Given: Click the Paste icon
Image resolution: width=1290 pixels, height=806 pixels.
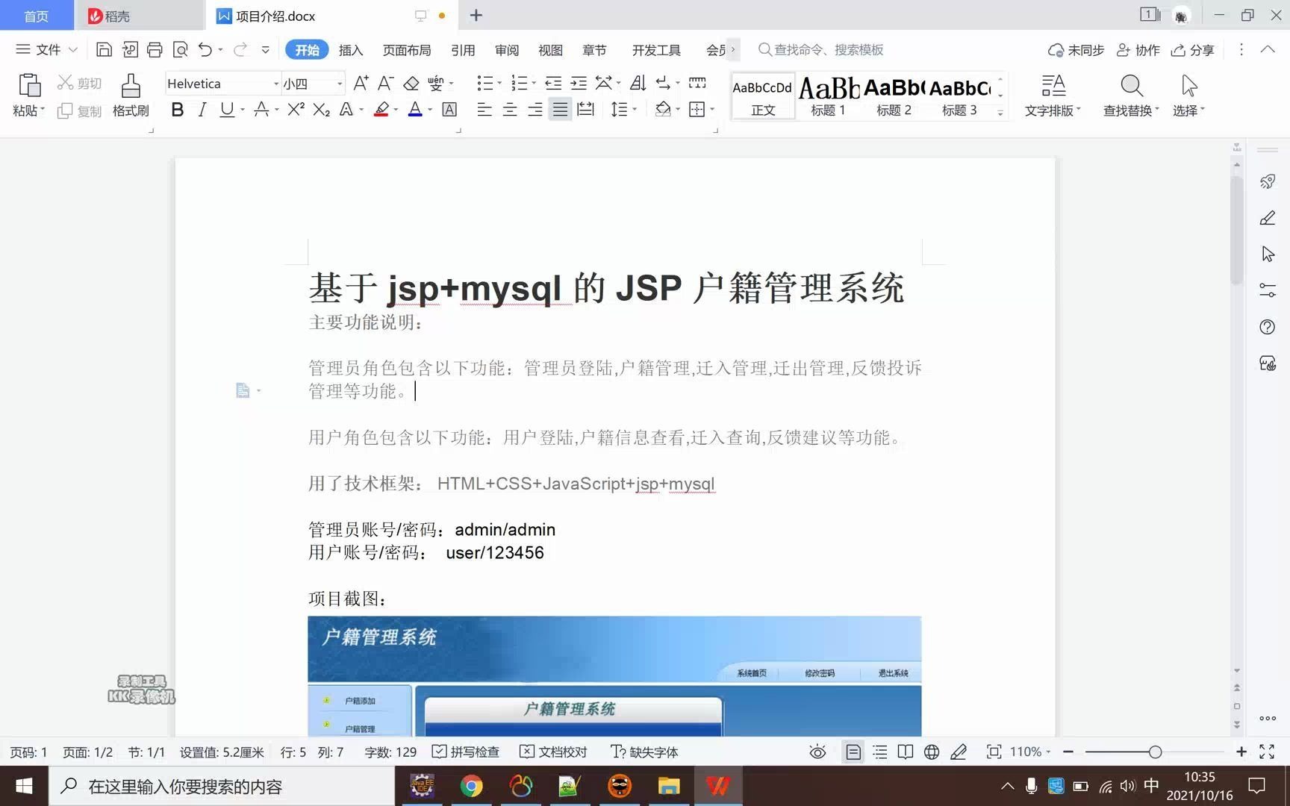Looking at the screenshot, I should [x=28, y=87].
